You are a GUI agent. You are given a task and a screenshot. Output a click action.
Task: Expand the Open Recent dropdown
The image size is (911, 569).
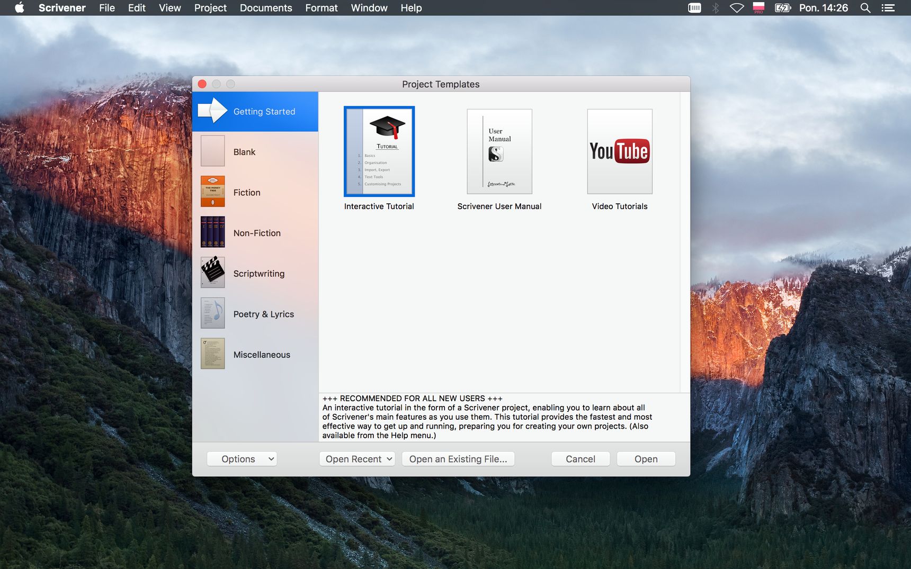[x=358, y=459]
